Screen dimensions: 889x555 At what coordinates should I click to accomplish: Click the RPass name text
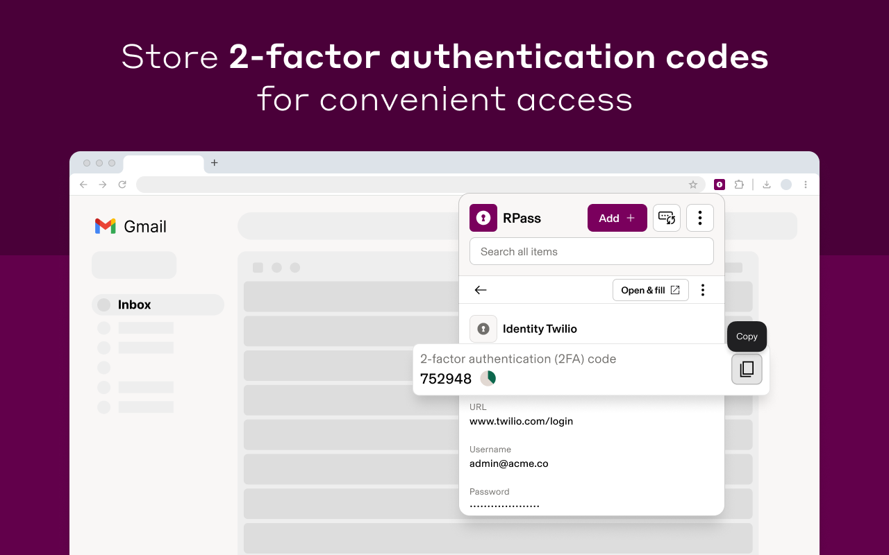522,218
